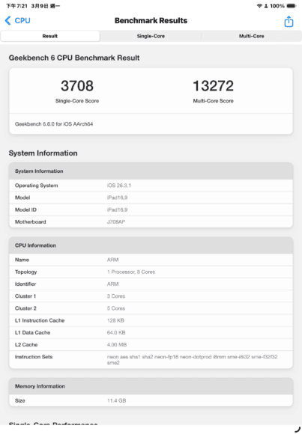
Task: Tap the battery indicator icon
Action: click(292, 6)
